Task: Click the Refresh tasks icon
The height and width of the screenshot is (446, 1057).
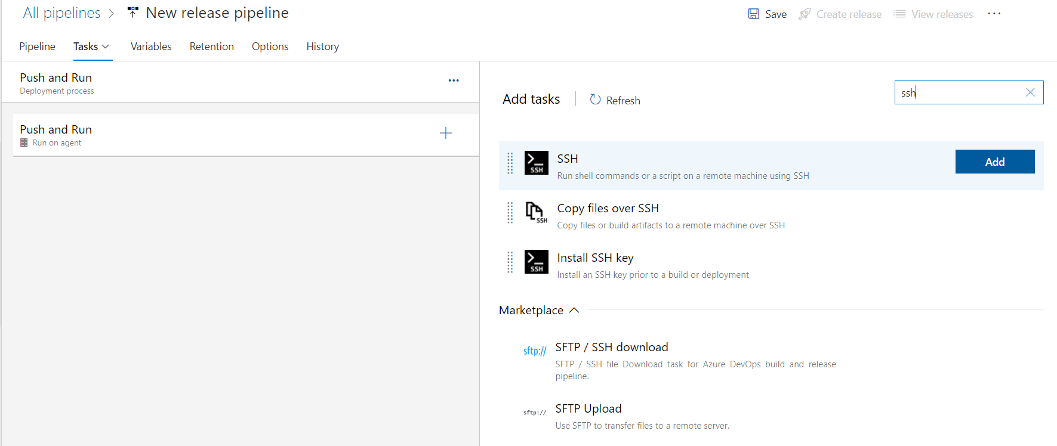Action: 595,100
